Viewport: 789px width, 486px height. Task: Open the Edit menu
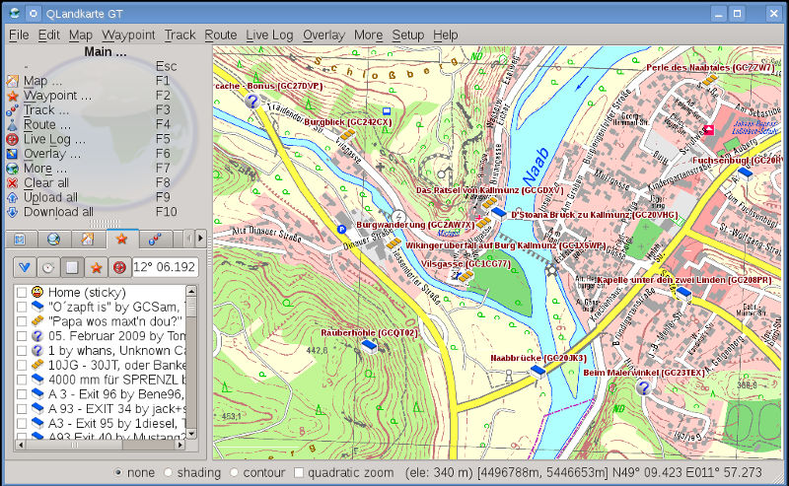coord(48,35)
